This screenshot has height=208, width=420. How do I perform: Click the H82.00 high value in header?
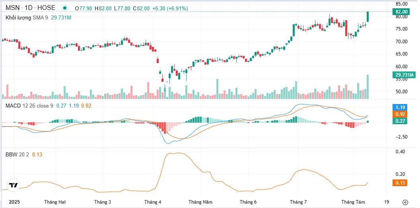[x=103, y=9]
